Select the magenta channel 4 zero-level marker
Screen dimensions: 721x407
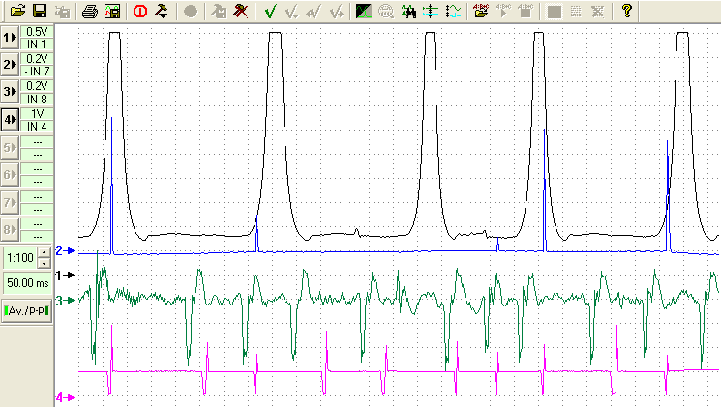click(x=65, y=397)
